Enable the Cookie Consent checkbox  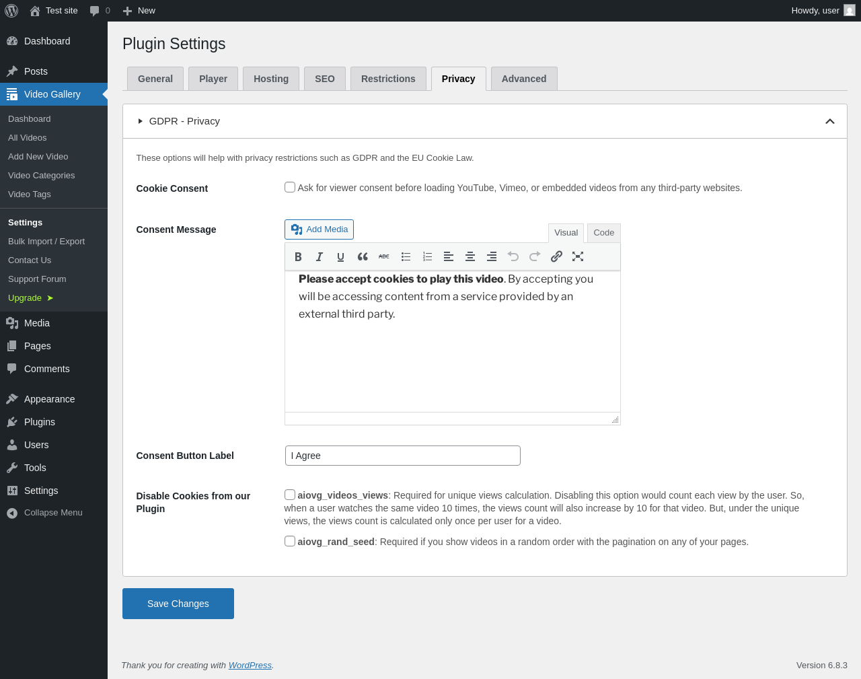290,187
